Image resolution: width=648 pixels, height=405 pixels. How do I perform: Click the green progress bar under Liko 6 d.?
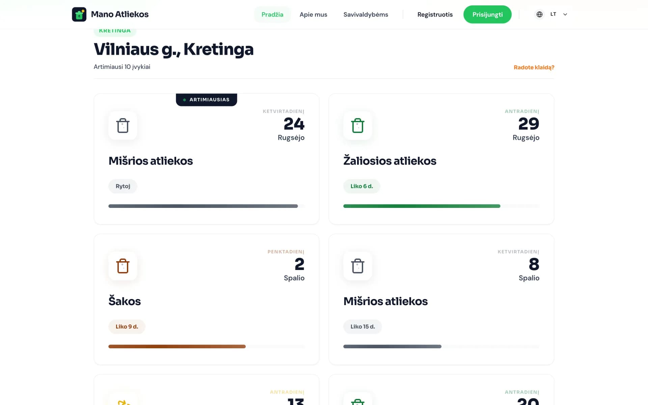441,206
